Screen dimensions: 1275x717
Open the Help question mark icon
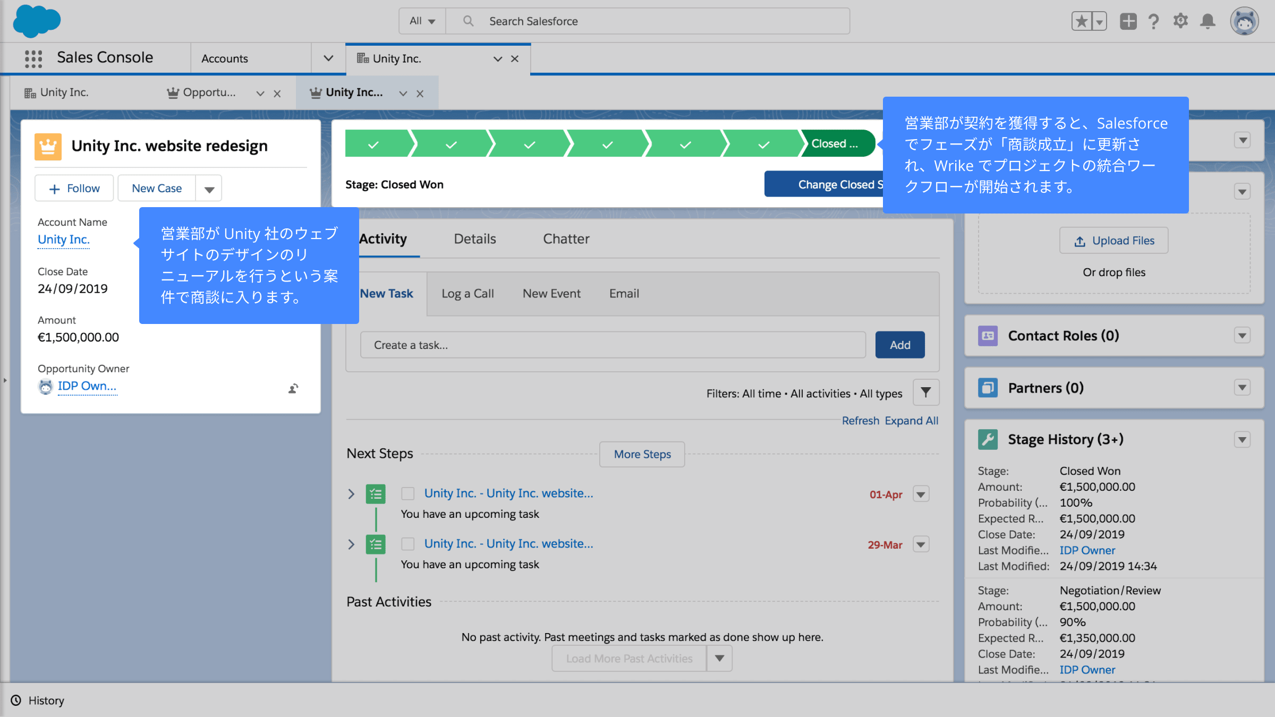pos(1153,21)
